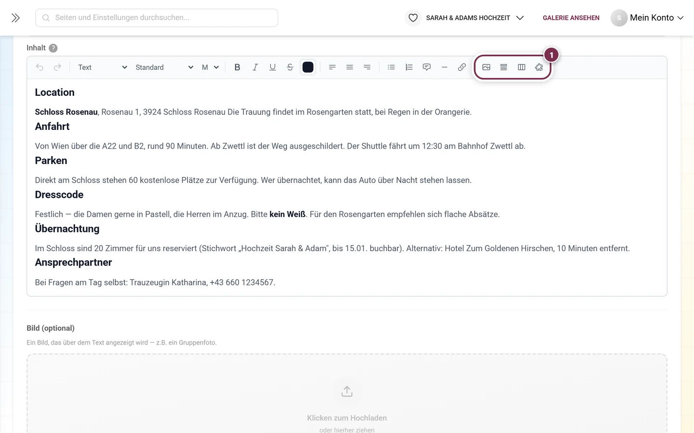
Task: Undo the last edit in the editor
Action: (40, 67)
